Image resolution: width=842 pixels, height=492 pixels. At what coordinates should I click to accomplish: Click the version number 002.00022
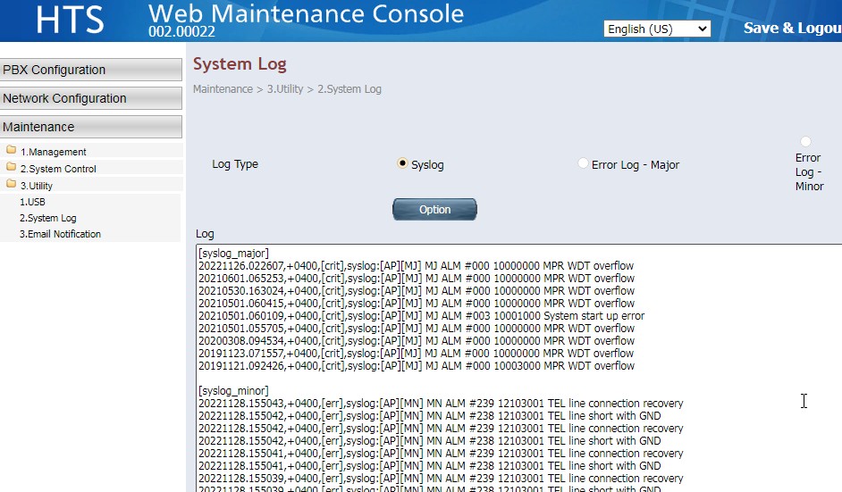coord(181,31)
